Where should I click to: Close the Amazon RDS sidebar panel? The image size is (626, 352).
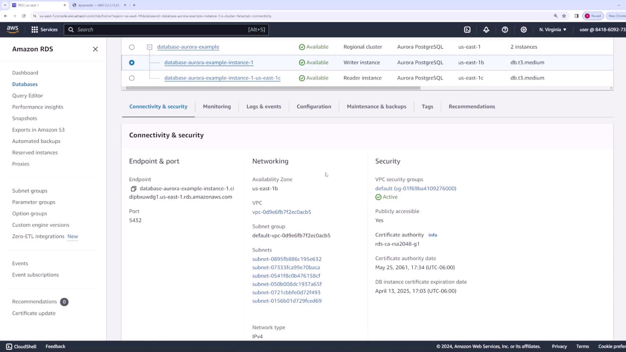95,49
